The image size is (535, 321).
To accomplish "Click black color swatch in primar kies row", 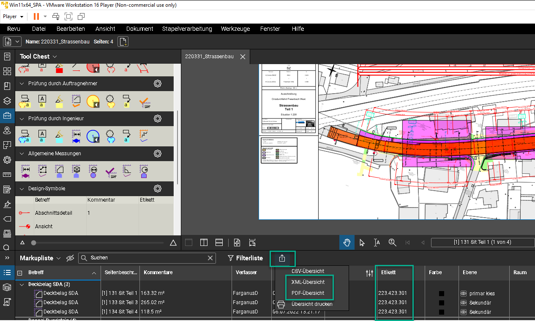I will pos(441,294).
